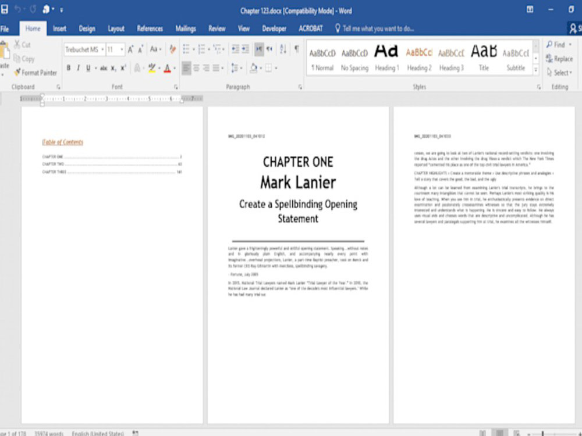
Task: Toggle right-to-left text direction
Action: [x=269, y=49]
